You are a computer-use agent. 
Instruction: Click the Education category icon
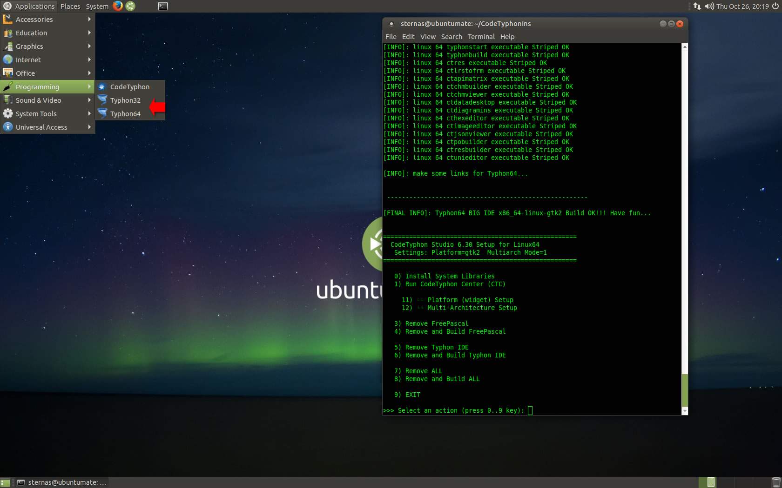[7, 33]
